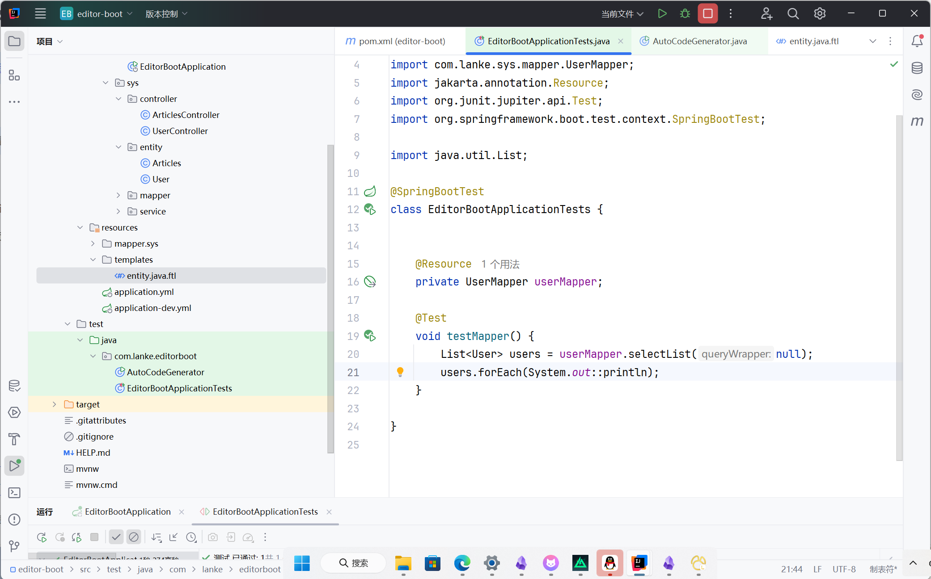This screenshot has width=931, height=579.
Task: Open 项目 view mode dropdown
Action: tap(50, 42)
